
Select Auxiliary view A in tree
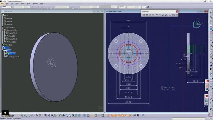[14, 57]
